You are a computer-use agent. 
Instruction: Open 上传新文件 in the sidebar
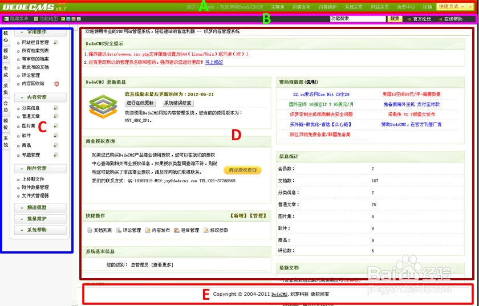[33, 179]
